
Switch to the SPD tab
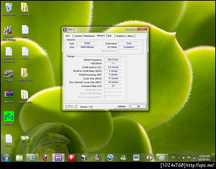109,36
